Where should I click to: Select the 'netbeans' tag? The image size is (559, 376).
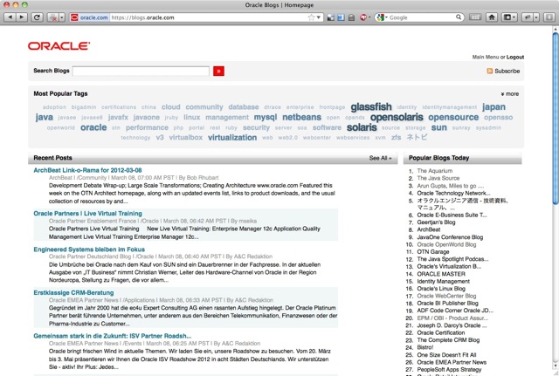301,117
